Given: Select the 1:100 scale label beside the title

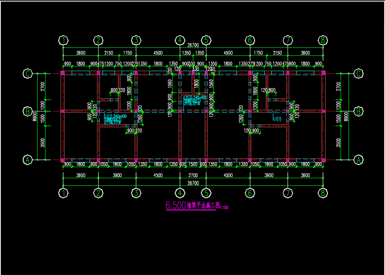Looking at the screenshot, I should point(224,207).
